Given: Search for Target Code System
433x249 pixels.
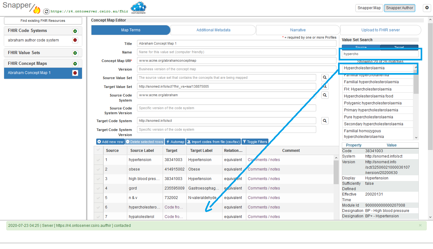Looking at the screenshot, I should point(325,121).
